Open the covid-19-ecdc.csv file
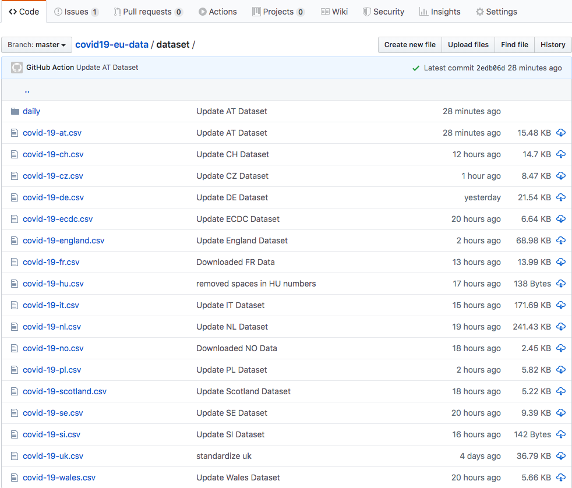Viewport: 572px width, 488px height. click(x=58, y=219)
